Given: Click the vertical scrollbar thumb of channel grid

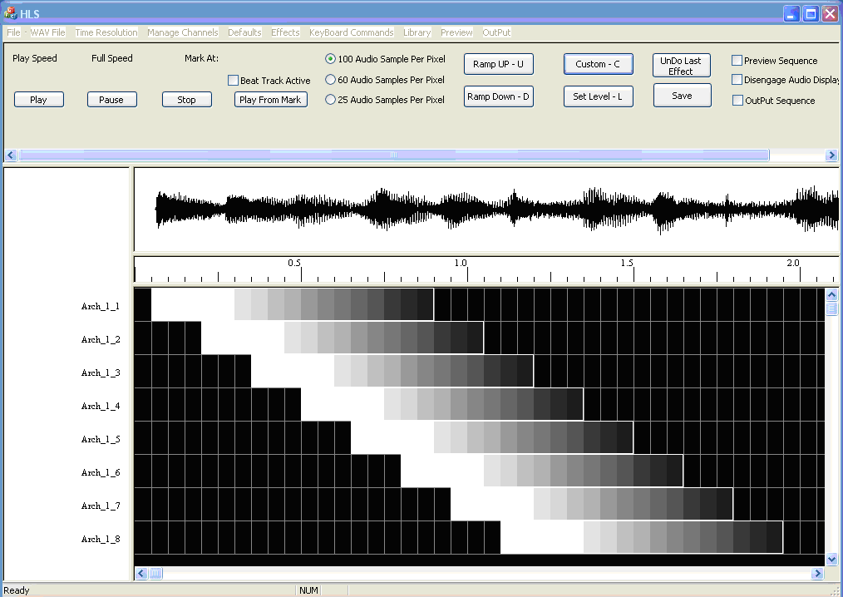Looking at the screenshot, I should (831, 308).
